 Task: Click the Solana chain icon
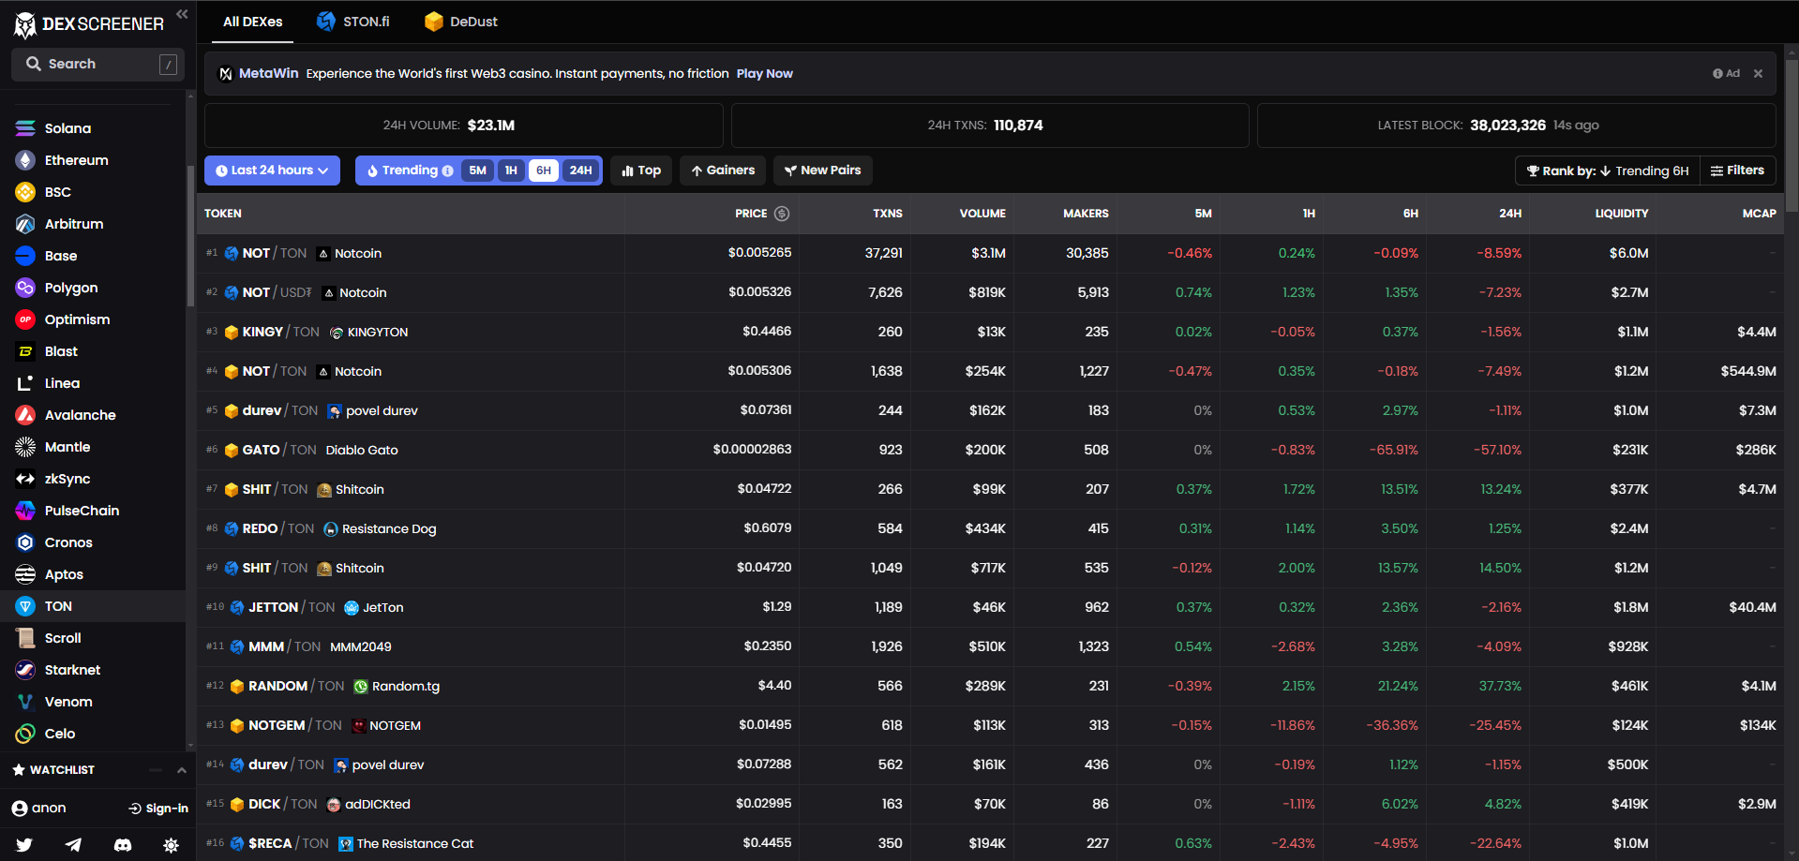tap(25, 128)
